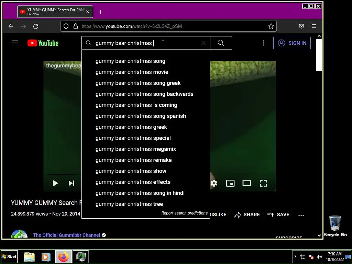Screen dimensions: 352x264
Task: Open the media player taskbar icon
Action: pyautogui.click(x=46, y=257)
